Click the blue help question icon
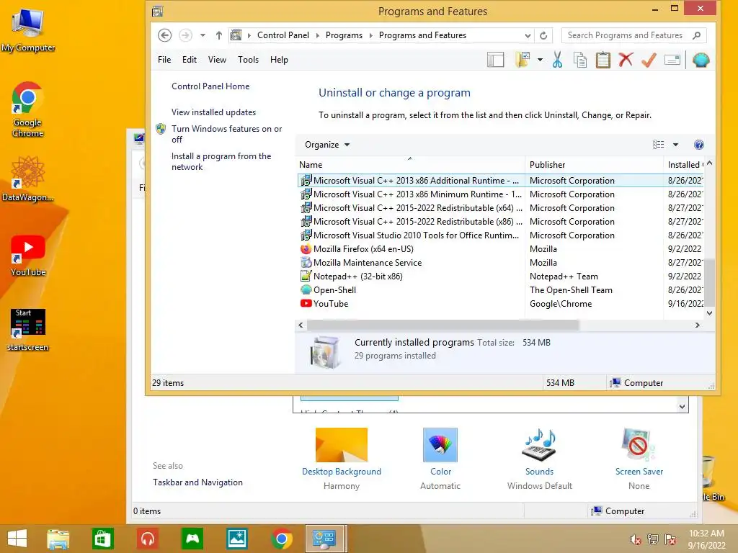This screenshot has width=738, height=553. [699, 145]
